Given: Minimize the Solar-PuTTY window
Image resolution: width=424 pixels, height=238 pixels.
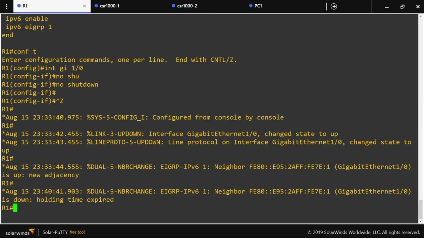Looking at the screenshot, I should (x=387, y=6).
